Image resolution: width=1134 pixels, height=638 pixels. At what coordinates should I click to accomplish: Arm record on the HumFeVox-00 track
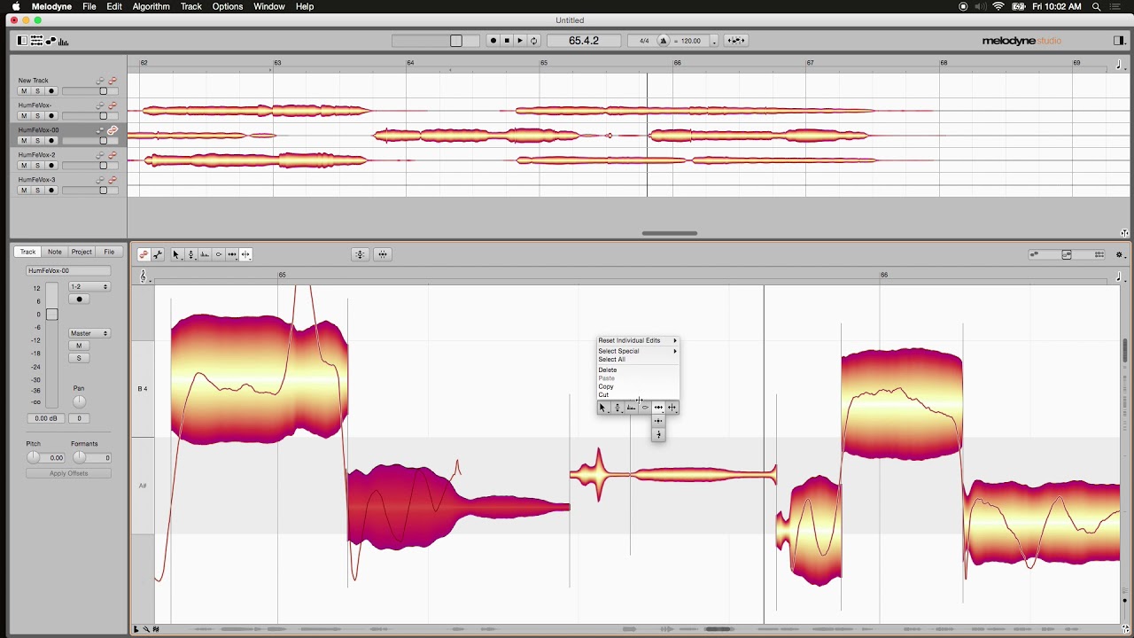tap(51, 141)
